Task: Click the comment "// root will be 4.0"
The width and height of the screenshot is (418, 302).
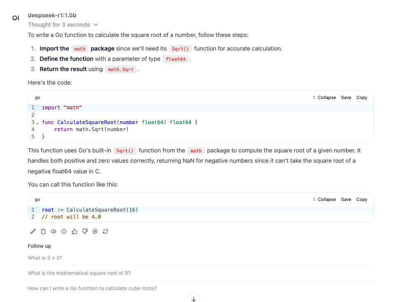Action: (x=71, y=217)
